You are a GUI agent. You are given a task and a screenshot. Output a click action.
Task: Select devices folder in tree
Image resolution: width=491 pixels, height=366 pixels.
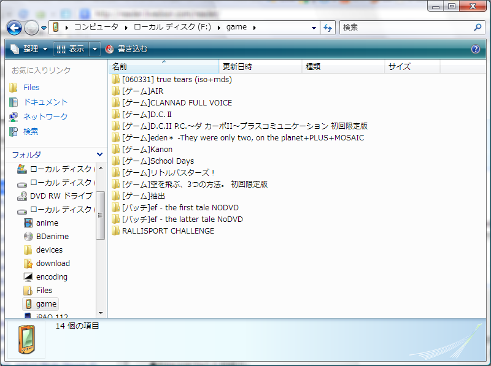[x=49, y=250]
